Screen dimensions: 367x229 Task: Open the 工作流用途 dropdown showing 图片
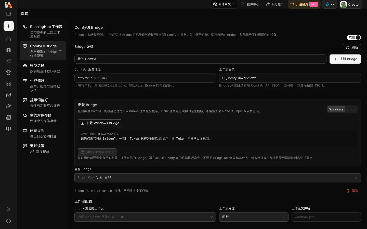pos(254,217)
